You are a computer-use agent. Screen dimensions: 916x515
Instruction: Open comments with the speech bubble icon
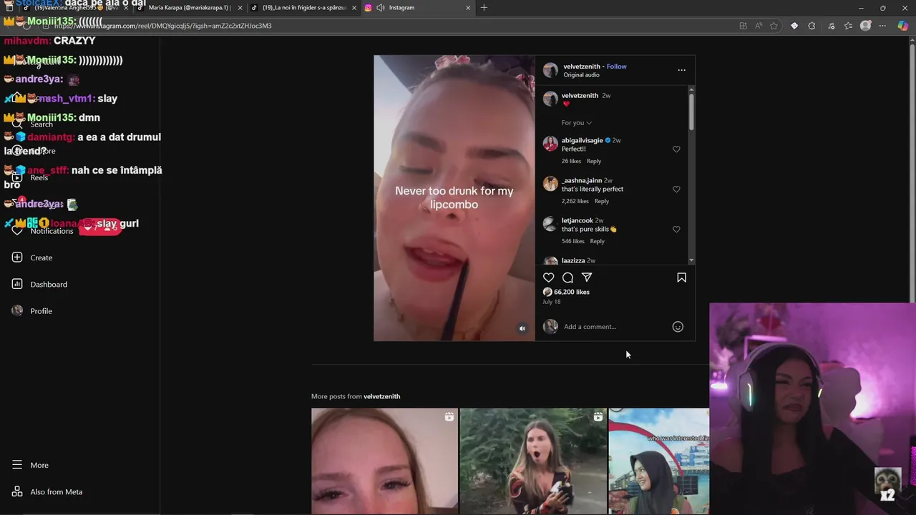point(567,278)
